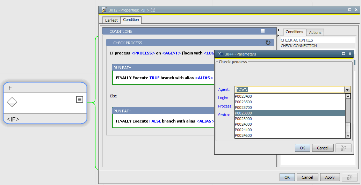The height and width of the screenshot is (185, 361).
Task: Collapse side panel with left arrow
Action: coord(278,30)
